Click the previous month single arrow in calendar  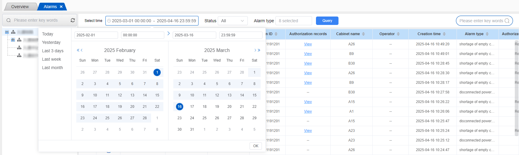click(82, 50)
